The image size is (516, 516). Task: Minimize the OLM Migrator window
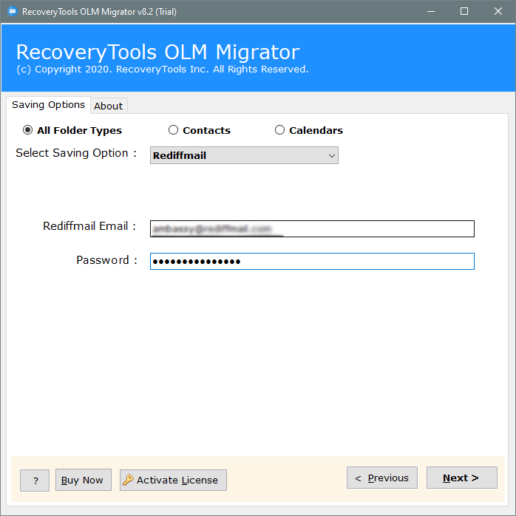431,12
